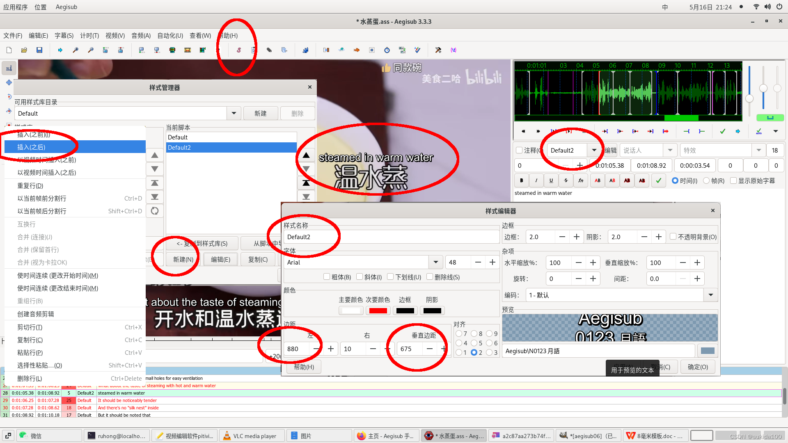Open the 字幕(S) menu
Viewport: 788px width, 443px height.
pos(64,36)
